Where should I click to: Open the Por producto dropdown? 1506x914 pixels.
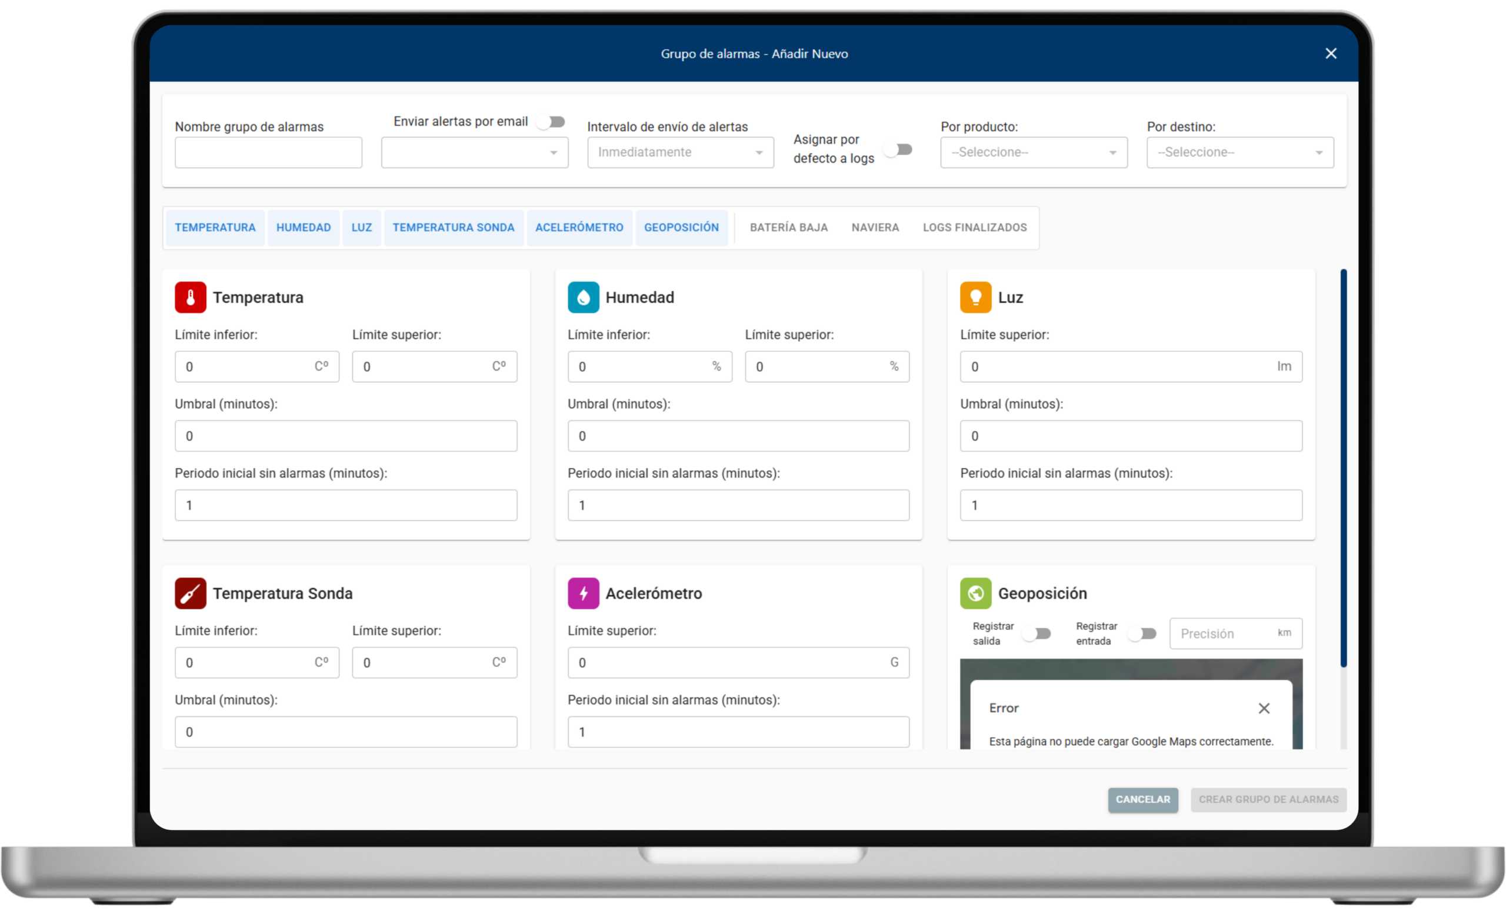point(1034,152)
